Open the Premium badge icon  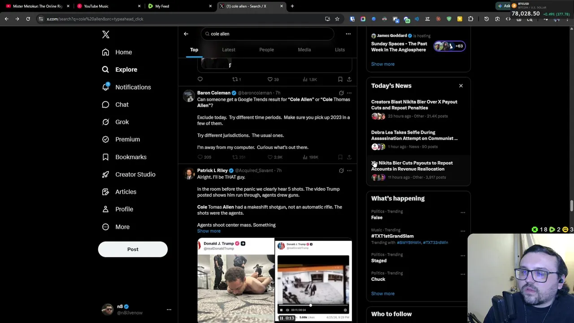tap(105, 140)
